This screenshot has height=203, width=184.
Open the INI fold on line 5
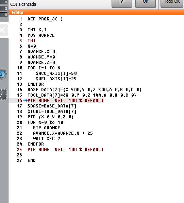(32, 41)
